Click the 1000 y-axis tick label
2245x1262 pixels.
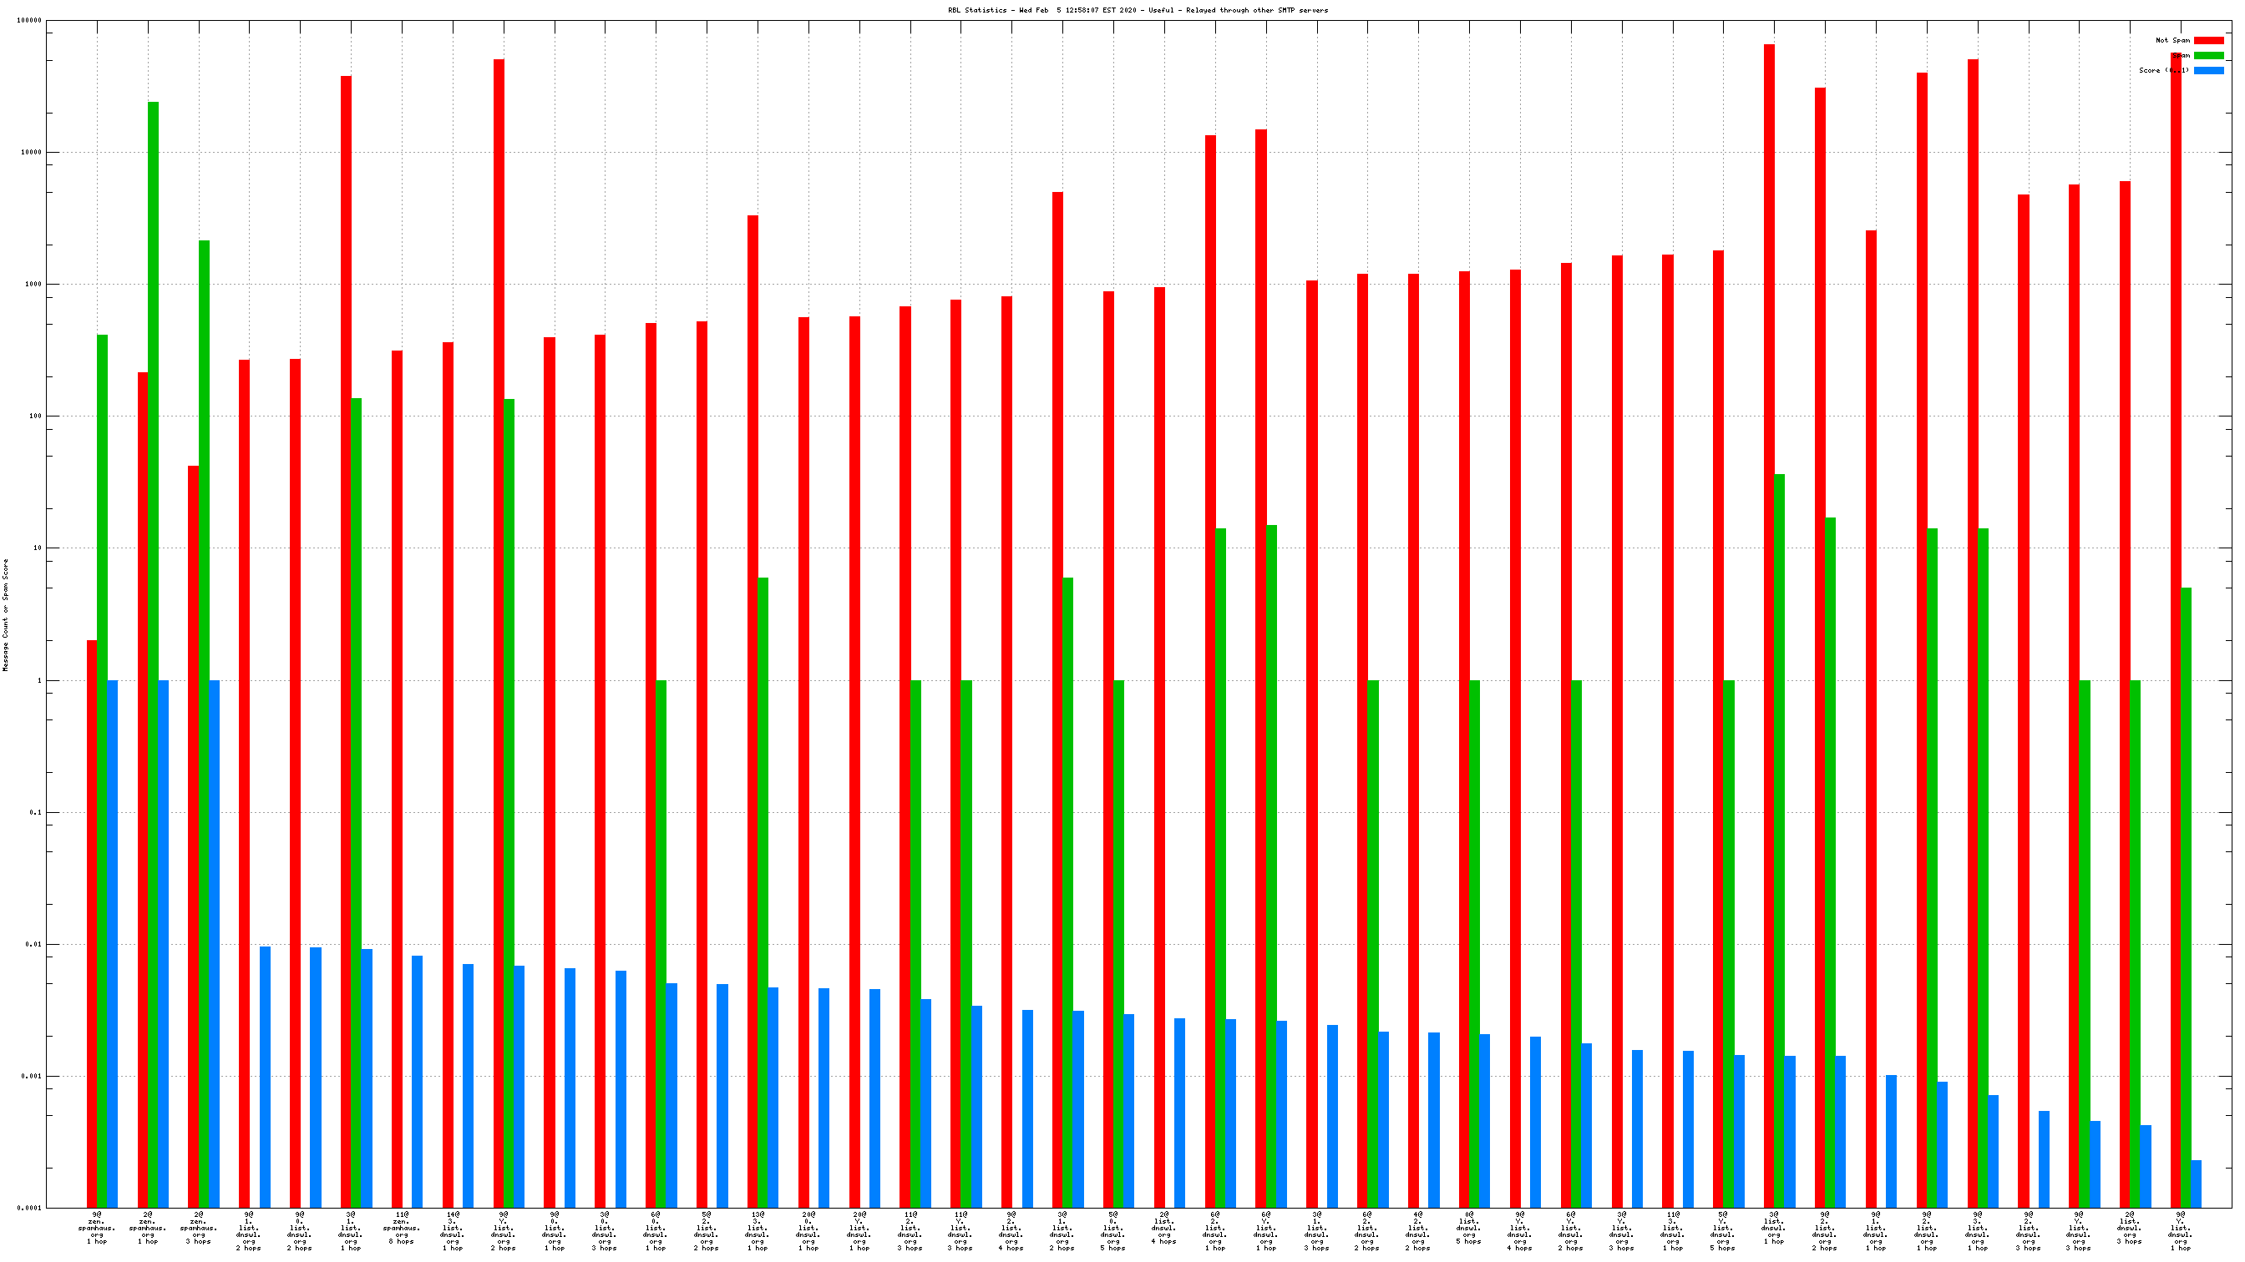[33, 284]
